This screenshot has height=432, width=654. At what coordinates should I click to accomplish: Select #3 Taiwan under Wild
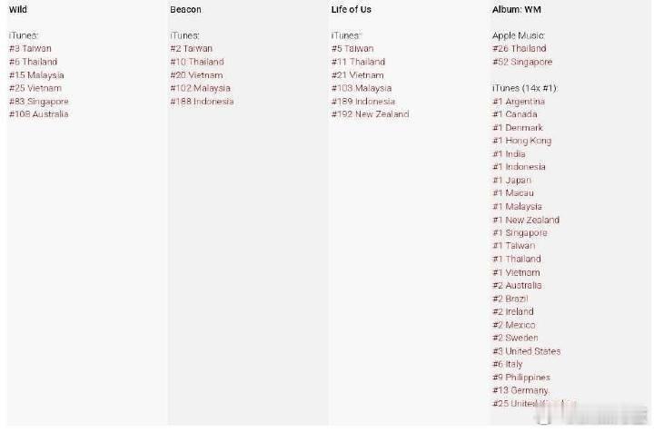point(30,49)
